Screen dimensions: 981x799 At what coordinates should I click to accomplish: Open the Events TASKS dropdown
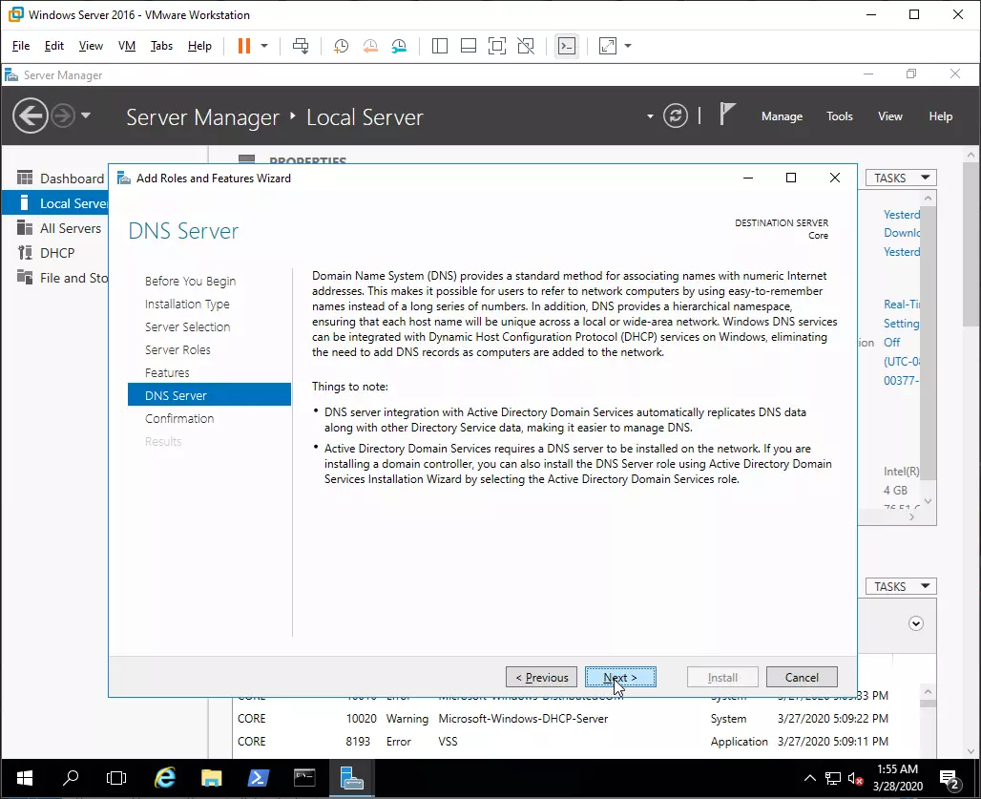901,586
